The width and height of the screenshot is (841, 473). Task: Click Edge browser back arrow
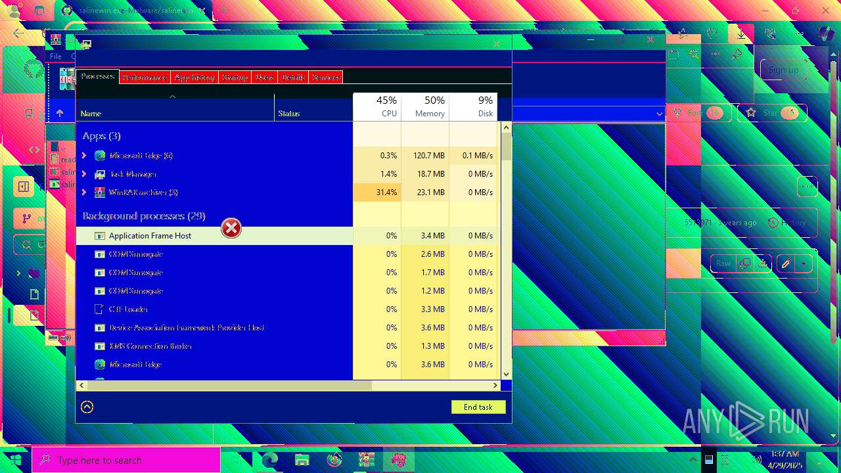point(18,34)
